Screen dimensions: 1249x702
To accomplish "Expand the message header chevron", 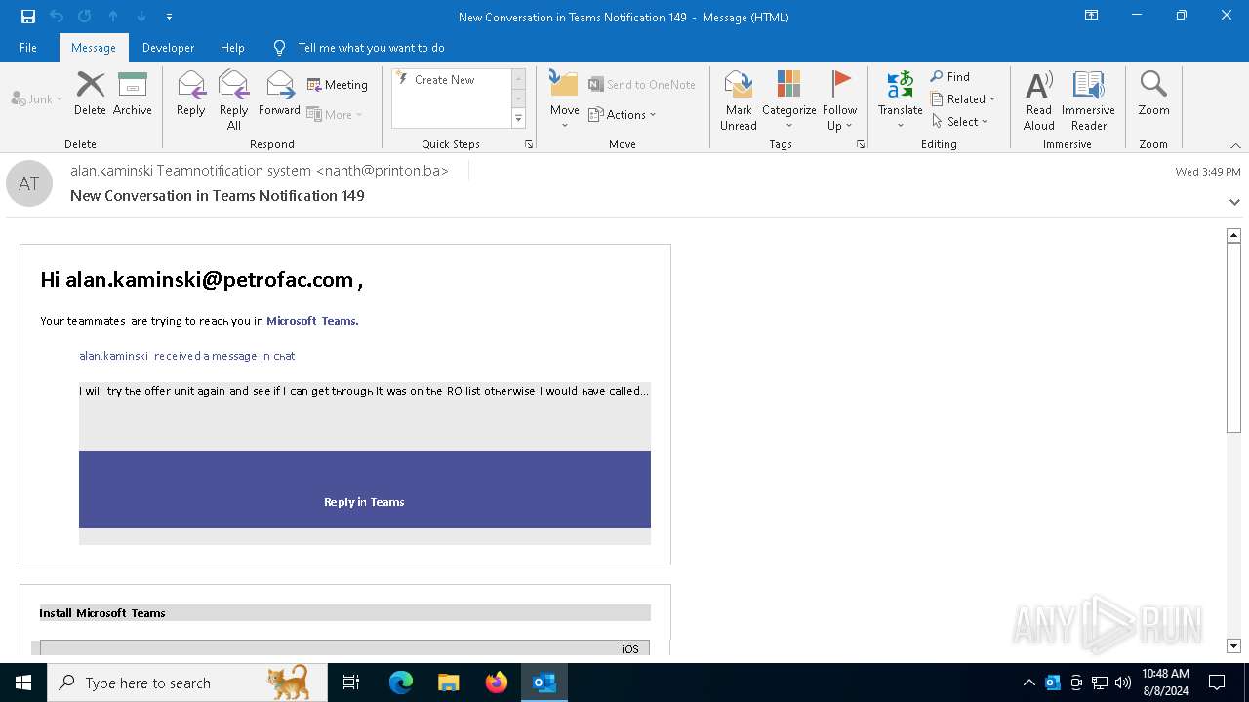I will 1234,202.
